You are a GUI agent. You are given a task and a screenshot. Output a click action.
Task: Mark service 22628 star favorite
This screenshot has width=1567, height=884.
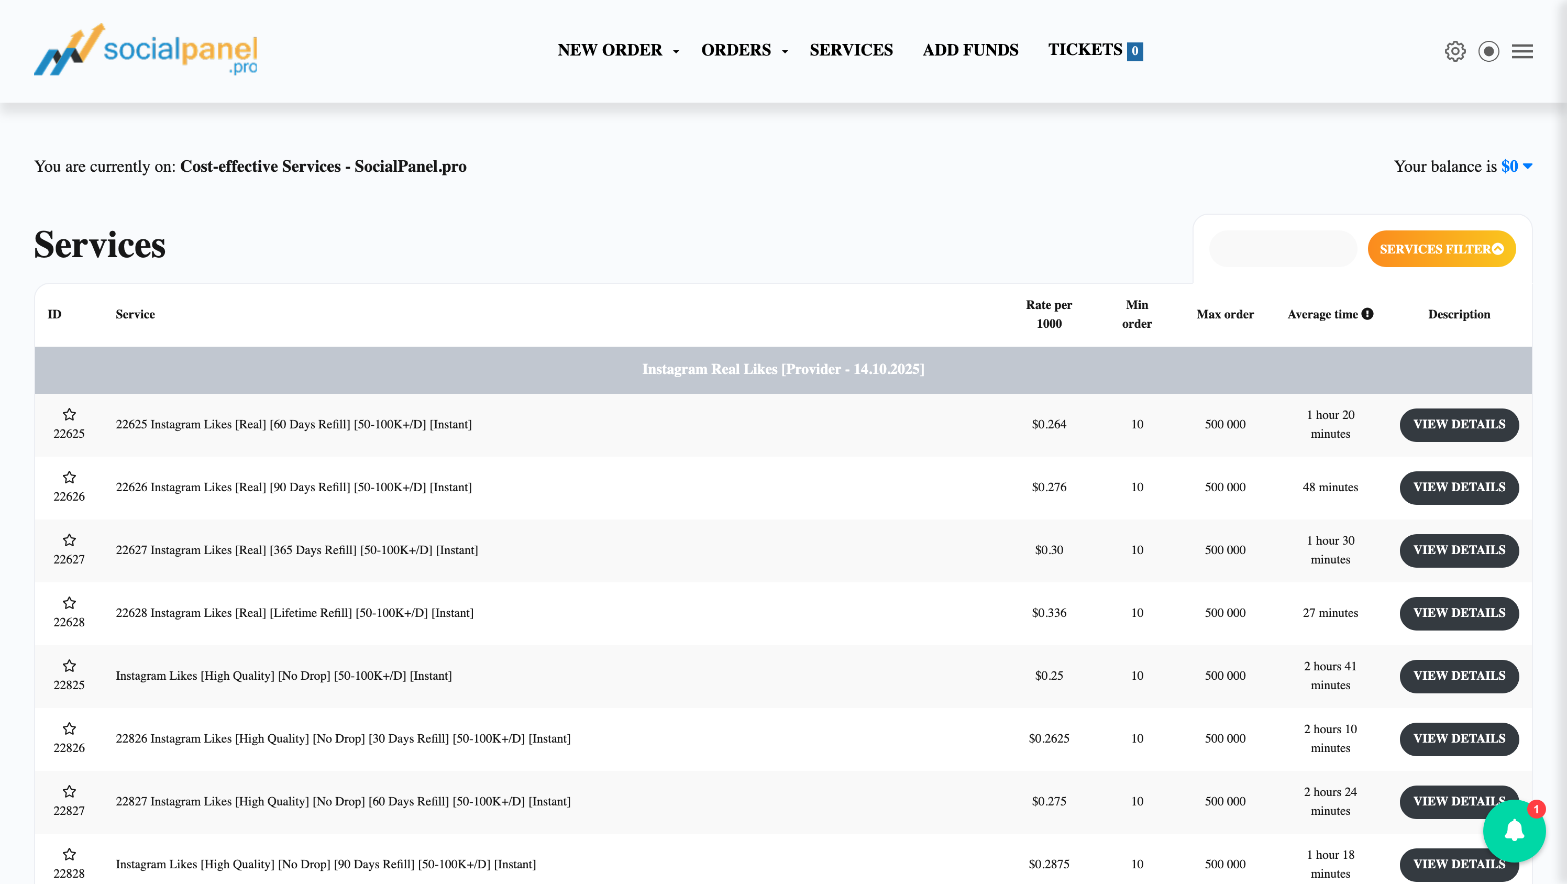pyautogui.click(x=69, y=603)
